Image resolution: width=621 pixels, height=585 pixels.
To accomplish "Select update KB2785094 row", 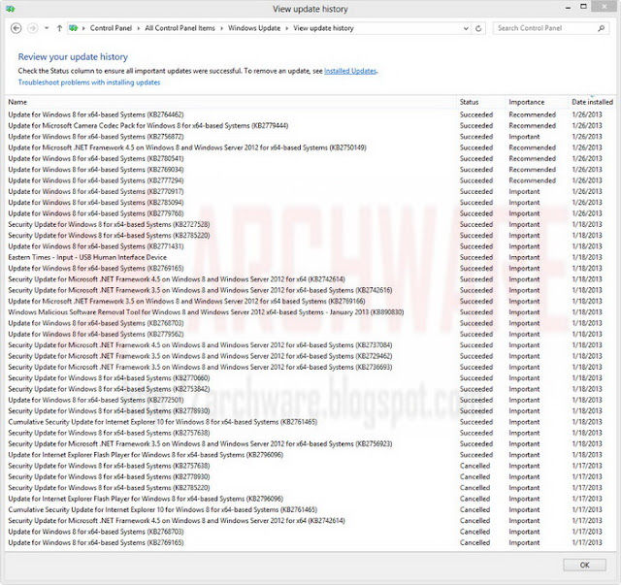I will point(310,203).
